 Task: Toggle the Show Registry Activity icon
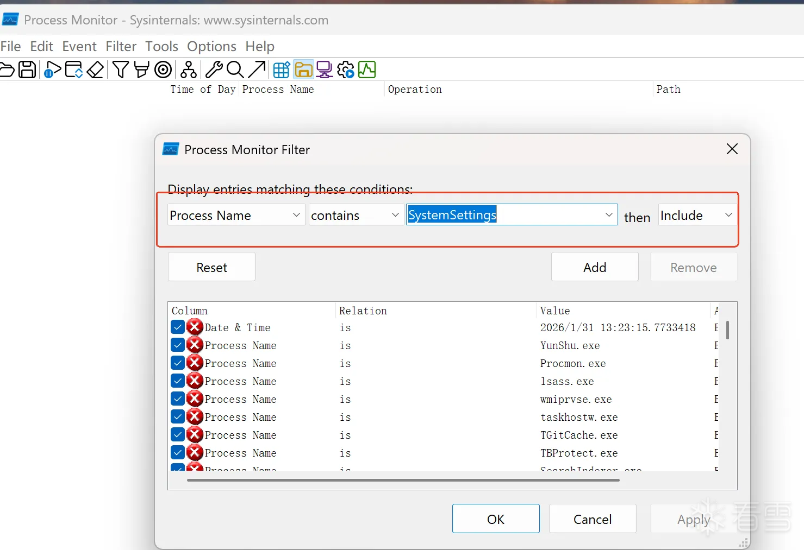click(282, 69)
